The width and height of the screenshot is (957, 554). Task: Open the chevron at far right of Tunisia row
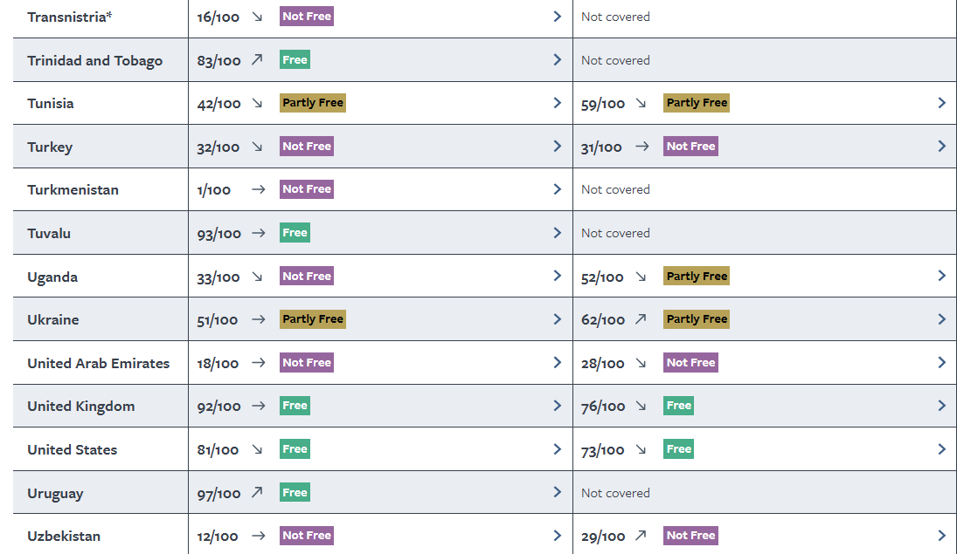(x=941, y=103)
